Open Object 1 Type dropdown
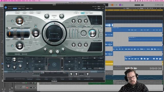 [x=29, y=21]
